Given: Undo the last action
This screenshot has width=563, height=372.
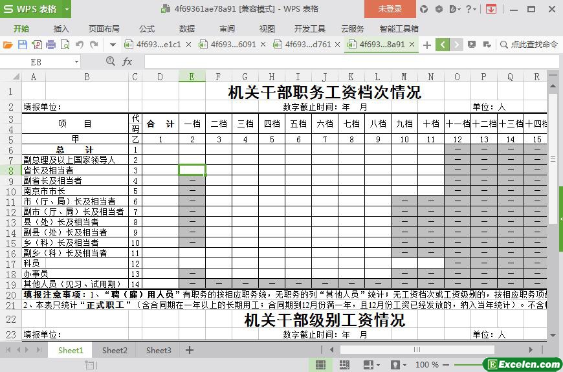Looking at the screenshot, I should [x=80, y=45].
